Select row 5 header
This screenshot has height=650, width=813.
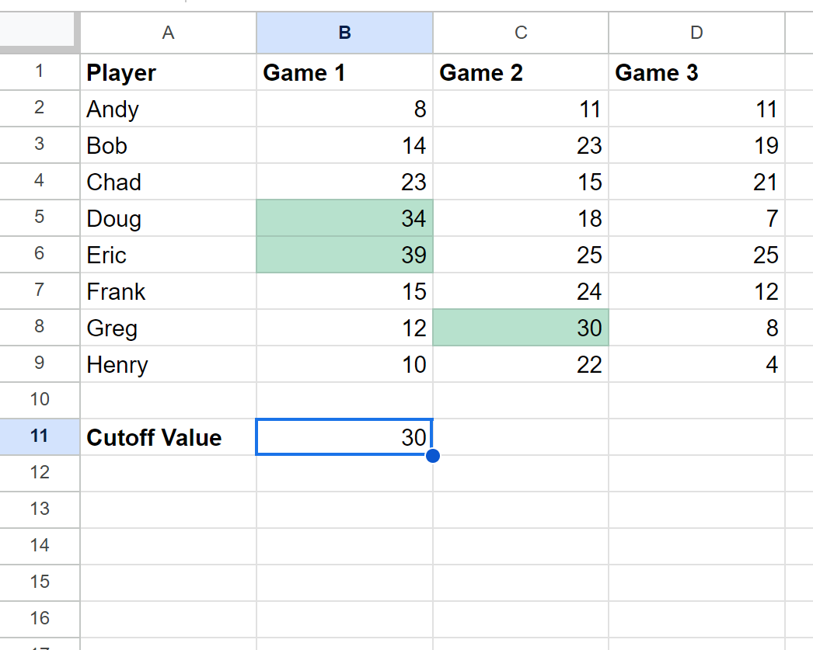point(40,217)
